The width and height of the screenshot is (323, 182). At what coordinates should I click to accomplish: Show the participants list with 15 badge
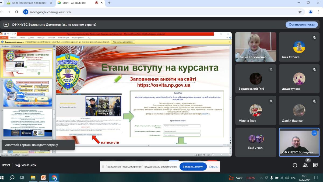[305, 165]
